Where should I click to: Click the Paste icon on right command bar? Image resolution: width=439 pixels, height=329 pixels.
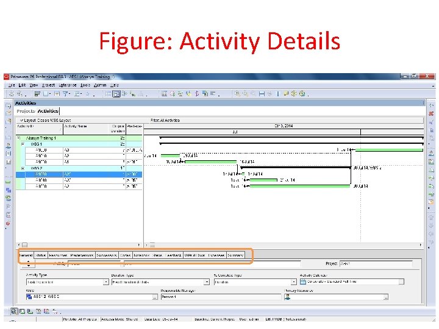click(x=432, y=138)
